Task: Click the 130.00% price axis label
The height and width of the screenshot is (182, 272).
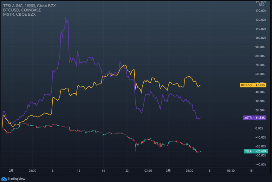Action: click(261, 11)
